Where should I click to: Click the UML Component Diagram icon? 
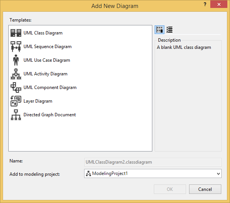coord(16,87)
